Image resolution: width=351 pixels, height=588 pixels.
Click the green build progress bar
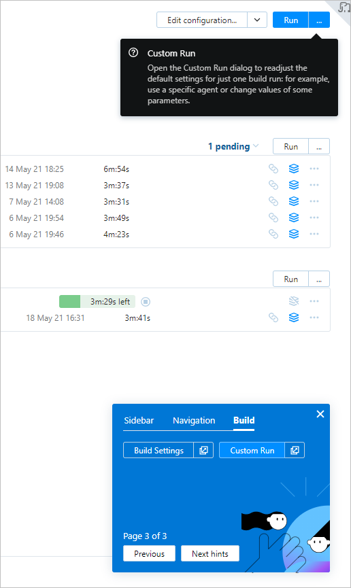point(97,302)
